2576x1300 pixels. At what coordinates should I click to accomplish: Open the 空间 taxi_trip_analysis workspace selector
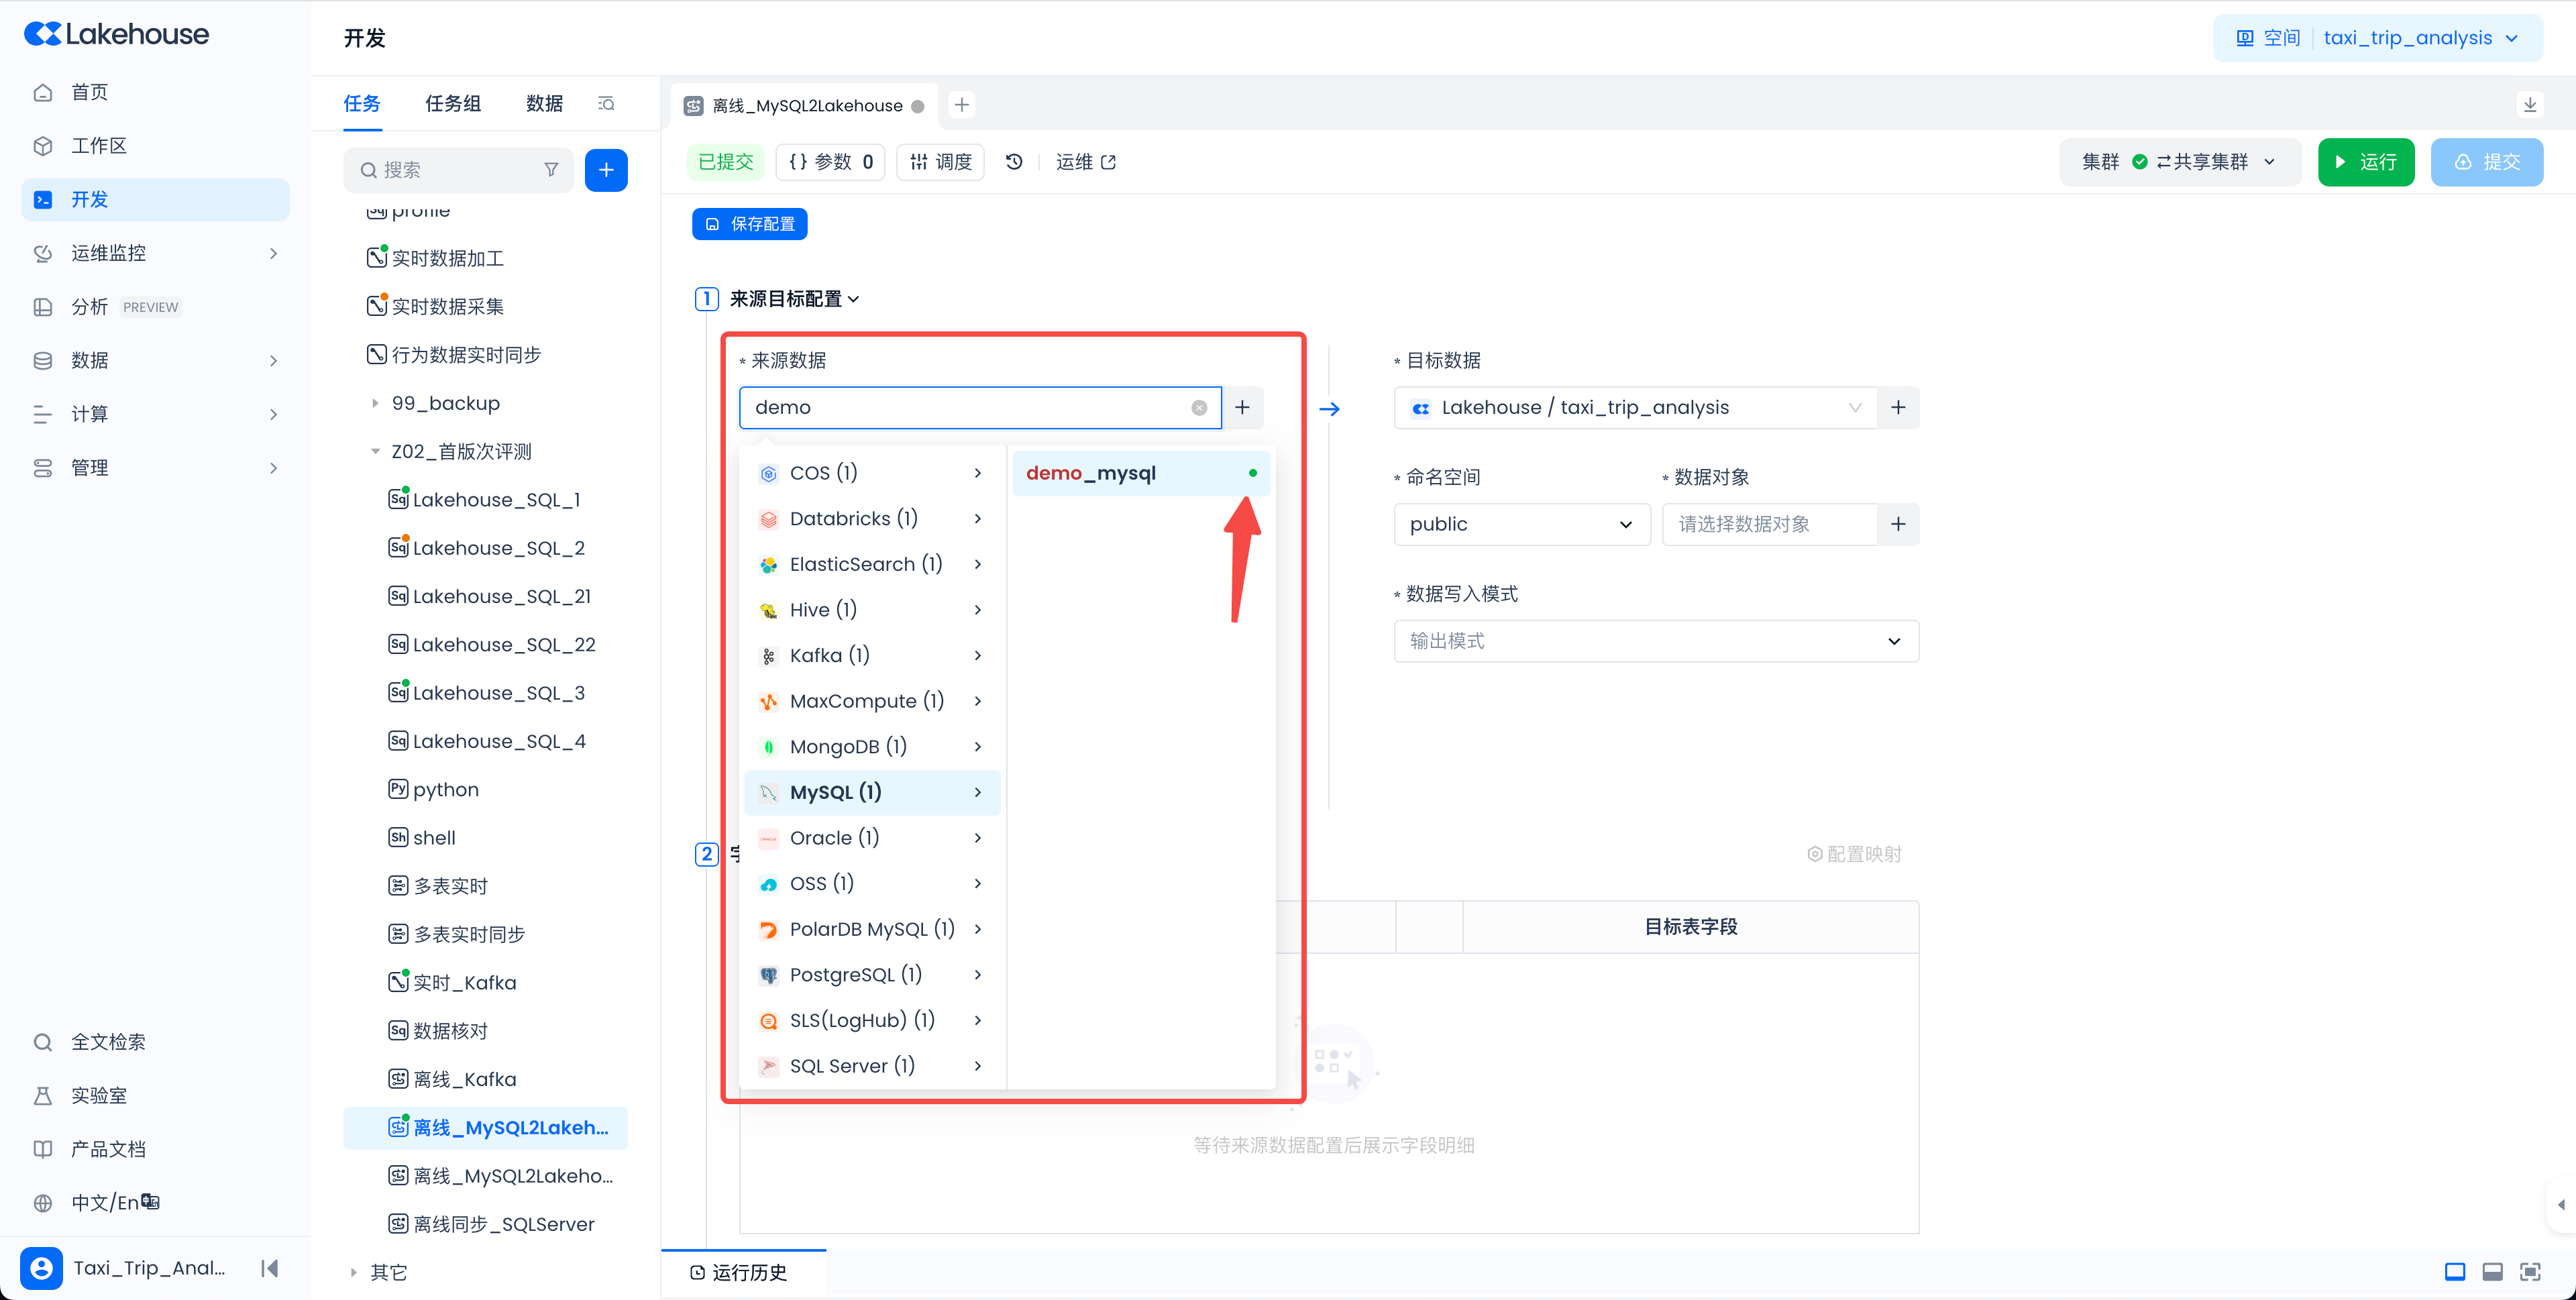[x=2377, y=38]
